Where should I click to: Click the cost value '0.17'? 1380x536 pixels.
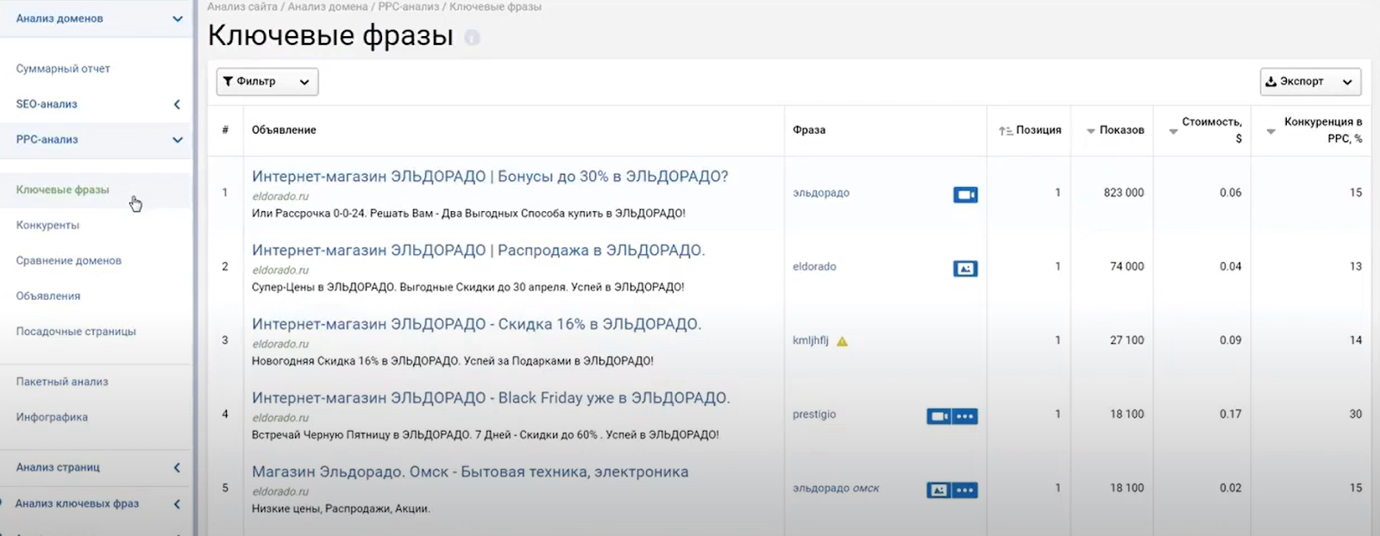click(1231, 414)
